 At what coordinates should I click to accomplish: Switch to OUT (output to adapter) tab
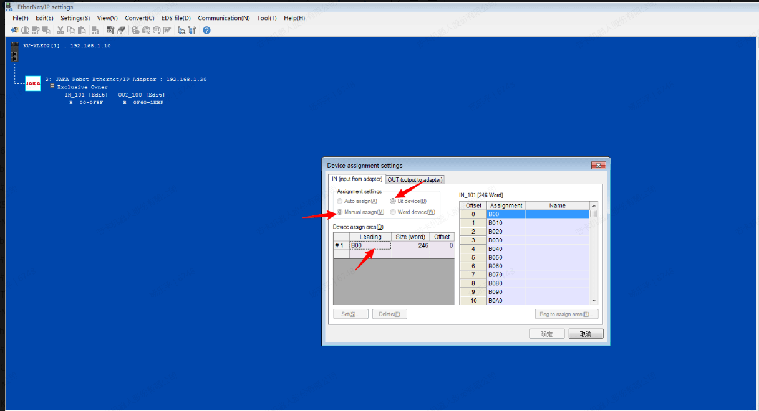click(x=415, y=179)
